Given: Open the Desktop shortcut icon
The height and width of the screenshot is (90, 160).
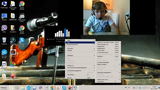Looking at the screenshot, I should [x=4, y=17].
